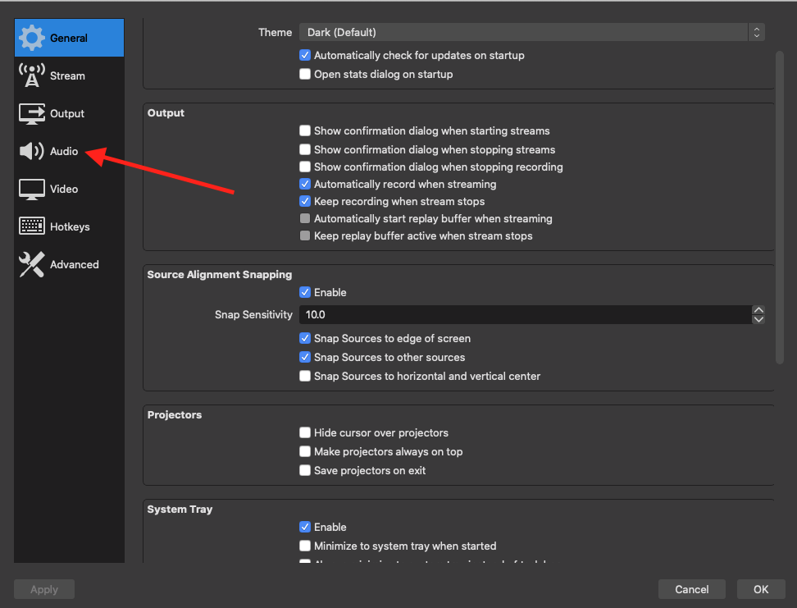
Task: Enable Open stats dialog on startup
Action: [305, 75]
